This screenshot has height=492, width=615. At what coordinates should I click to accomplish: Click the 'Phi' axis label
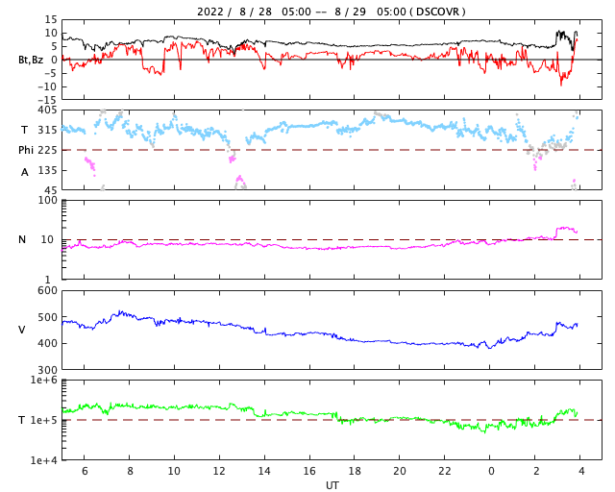(26, 150)
